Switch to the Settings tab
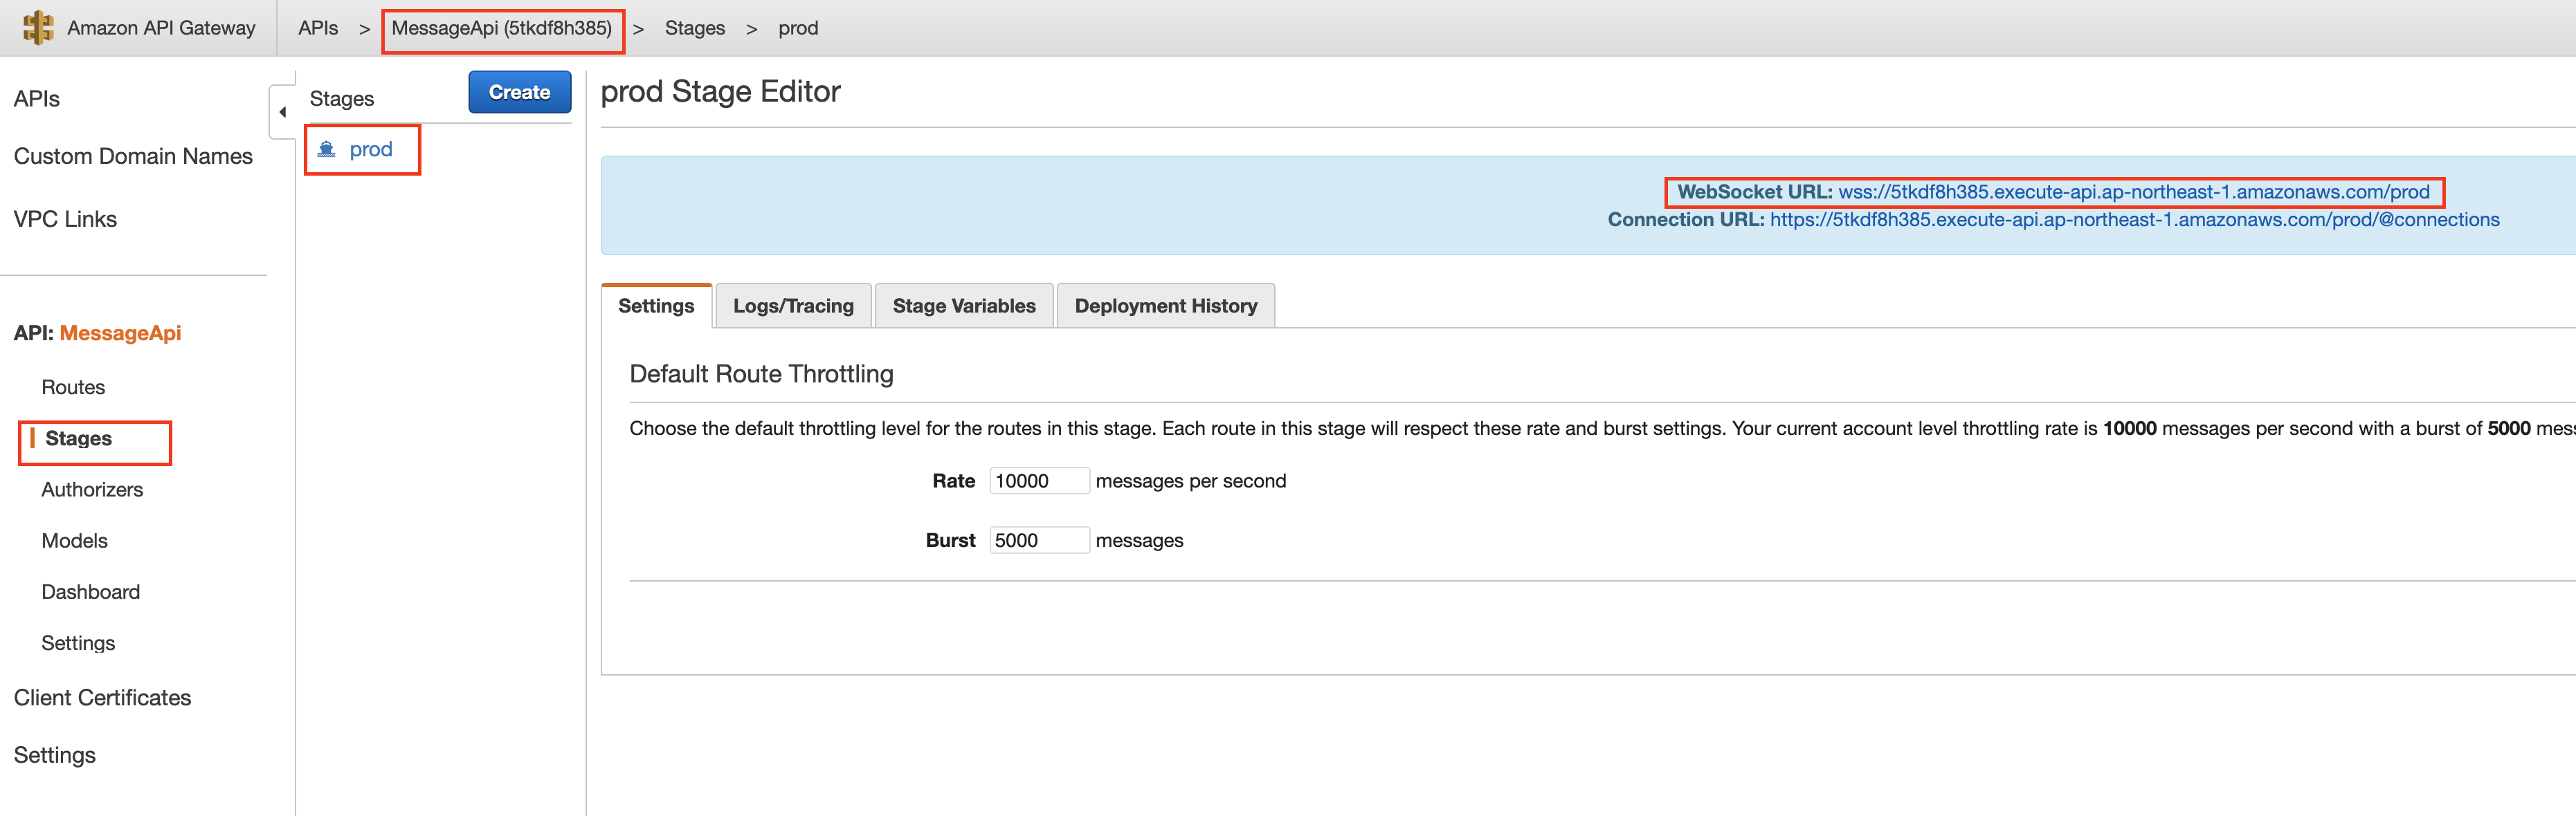This screenshot has width=2576, height=816. pos(656,306)
